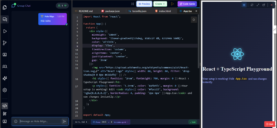Image resolution: width=277 pixels, height=128 pixels.
Task: Click the circle button in the editor corner
Action: (194, 20)
